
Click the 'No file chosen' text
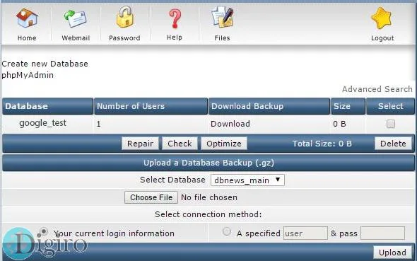tap(209, 197)
